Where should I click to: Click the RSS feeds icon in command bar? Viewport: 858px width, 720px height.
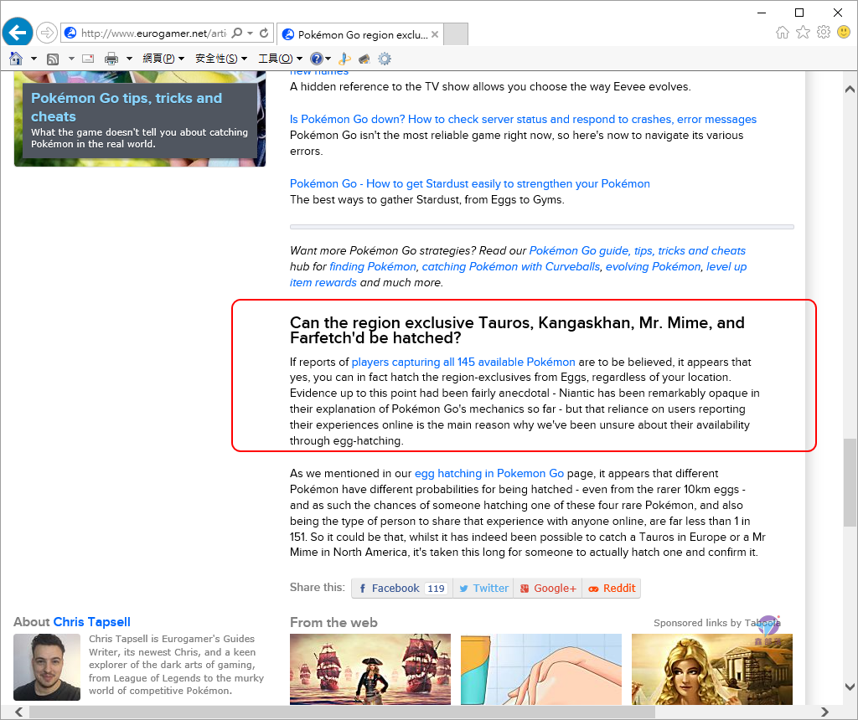pyautogui.click(x=53, y=59)
